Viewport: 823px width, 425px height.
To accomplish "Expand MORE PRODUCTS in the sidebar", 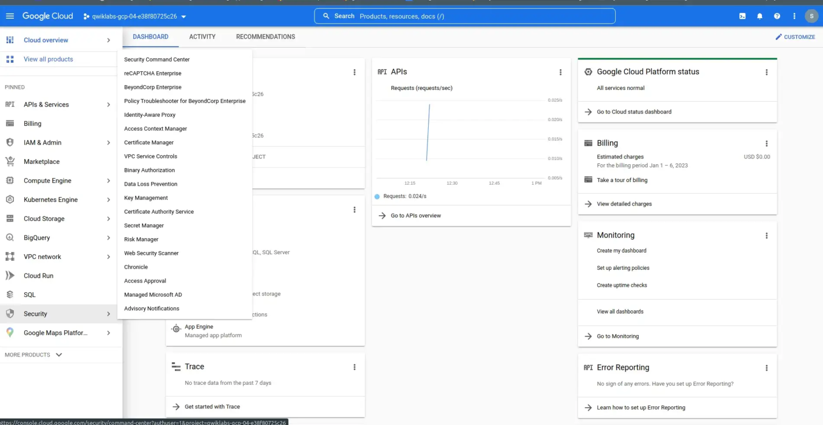I will (33, 354).
